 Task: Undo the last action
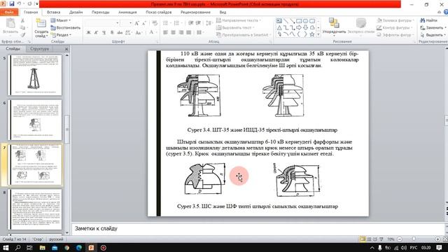20,4
